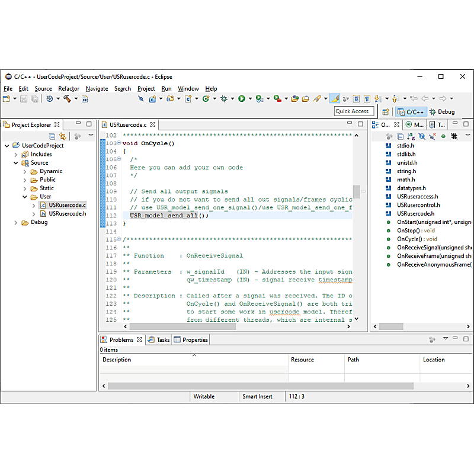The width and height of the screenshot is (474, 474).
Task: Open the Run button dropdown arrow
Action: 249,99
